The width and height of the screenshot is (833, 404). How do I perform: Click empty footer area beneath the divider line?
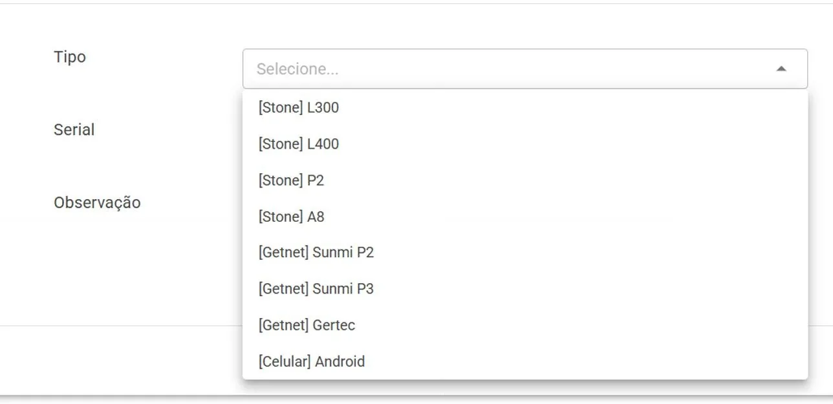tap(116, 359)
